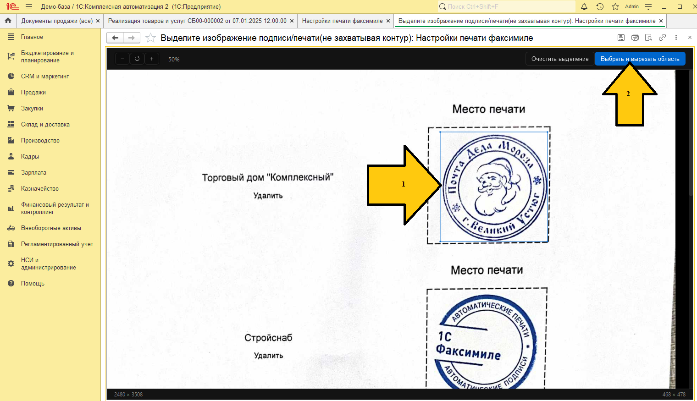The width and height of the screenshot is (697, 401).
Task: Click in the search field Ctrl+Shift+F
Action: 506,7
